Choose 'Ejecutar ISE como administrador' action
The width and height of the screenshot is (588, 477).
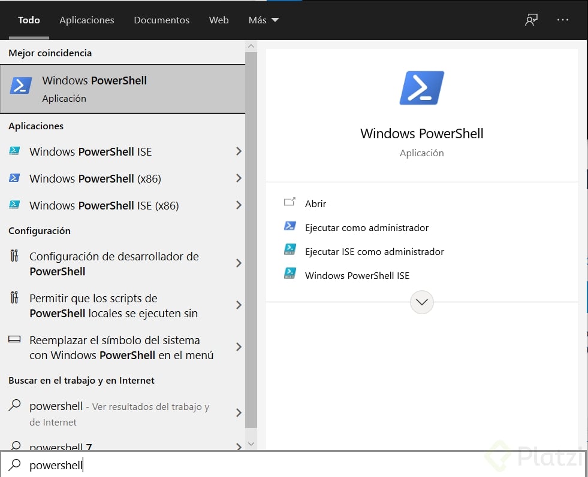point(374,251)
